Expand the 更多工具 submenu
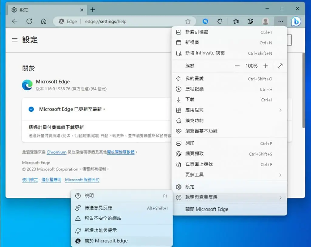Screen dimensions: 311x247 coord(229,175)
